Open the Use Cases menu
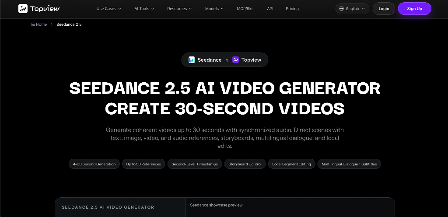 109,9
